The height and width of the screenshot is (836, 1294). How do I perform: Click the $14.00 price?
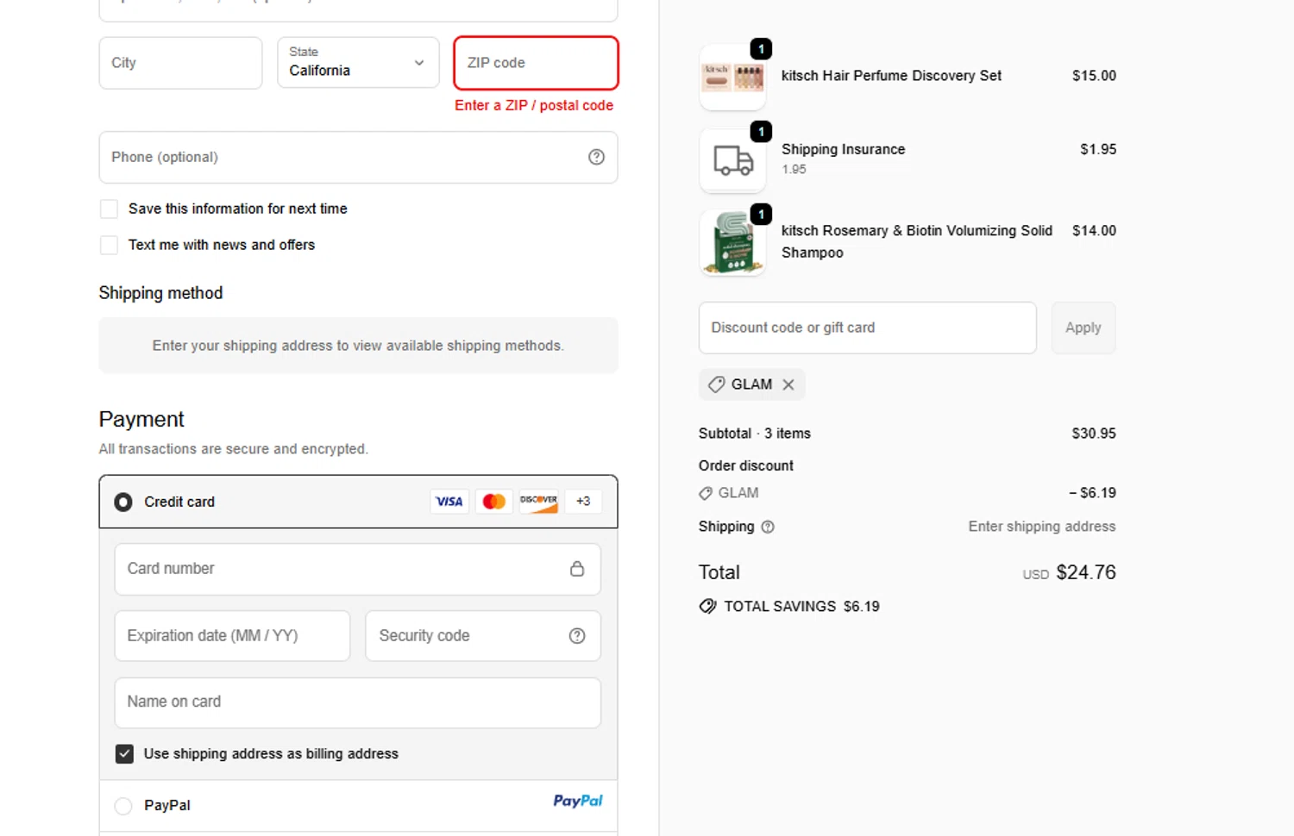click(x=1094, y=231)
